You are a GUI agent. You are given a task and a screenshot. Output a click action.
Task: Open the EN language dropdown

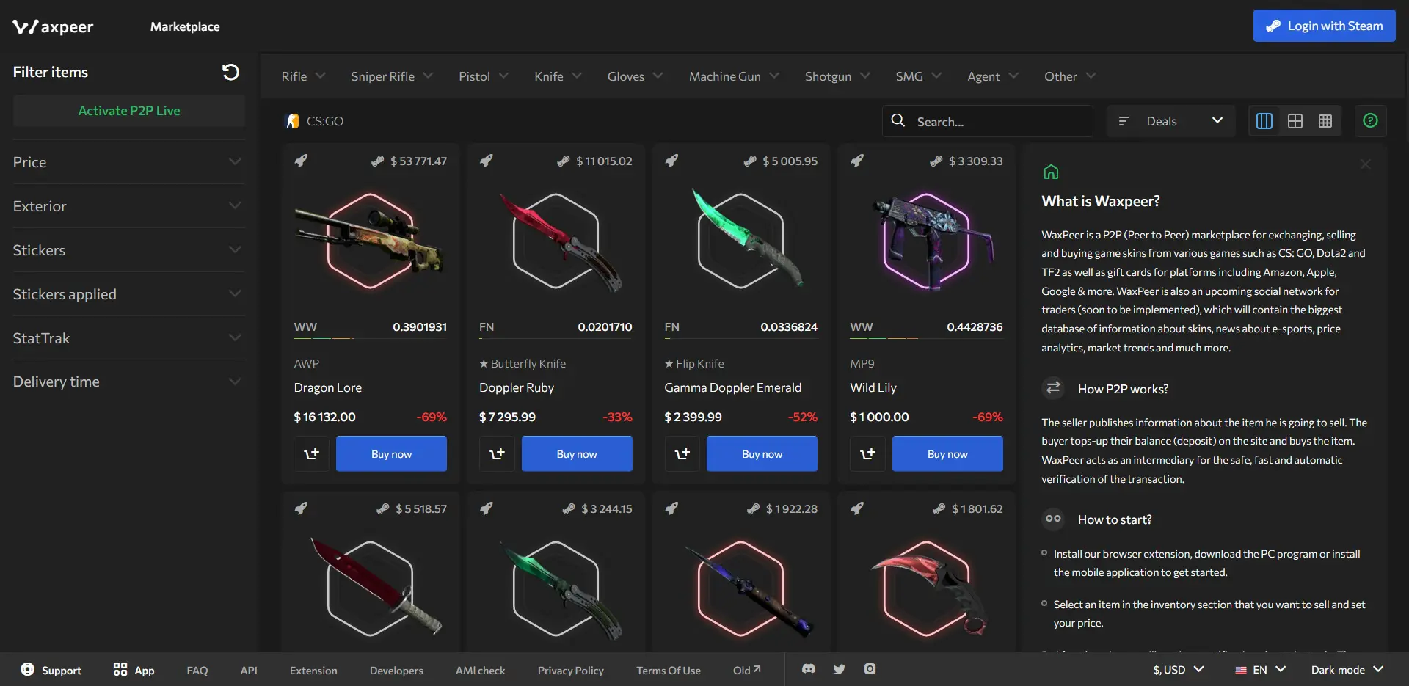(x=1260, y=670)
